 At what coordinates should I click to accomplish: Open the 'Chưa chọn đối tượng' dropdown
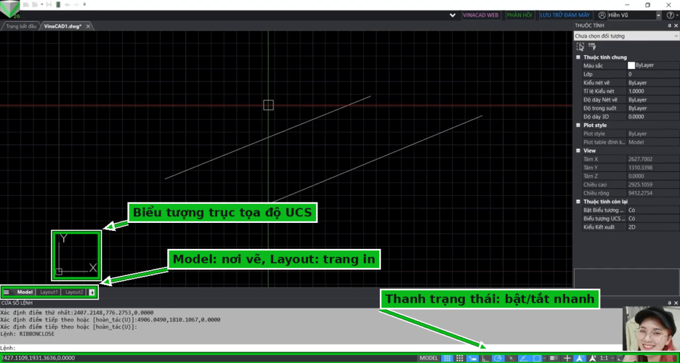tap(626, 36)
